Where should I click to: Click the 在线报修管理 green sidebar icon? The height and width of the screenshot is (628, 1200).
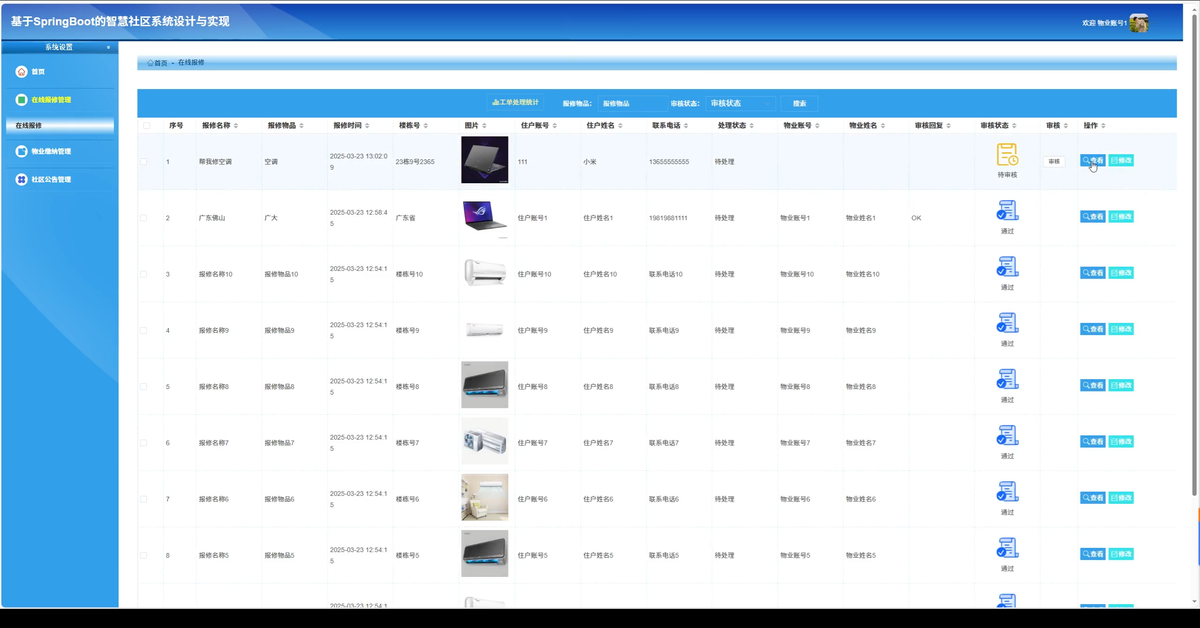[22, 100]
